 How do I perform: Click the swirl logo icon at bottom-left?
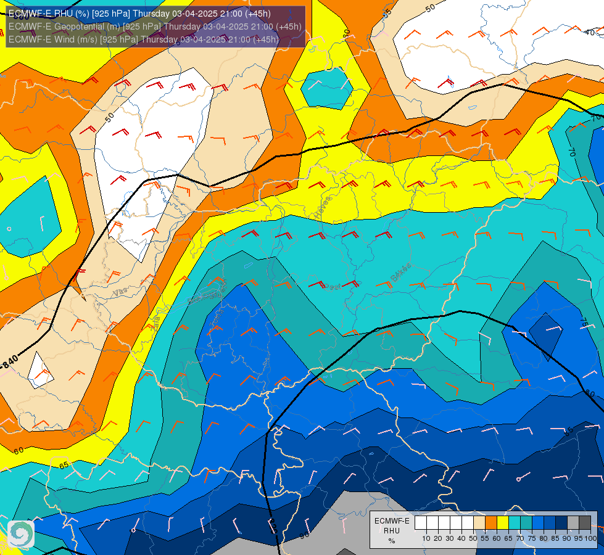pyautogui.click(x=21, y=534)
